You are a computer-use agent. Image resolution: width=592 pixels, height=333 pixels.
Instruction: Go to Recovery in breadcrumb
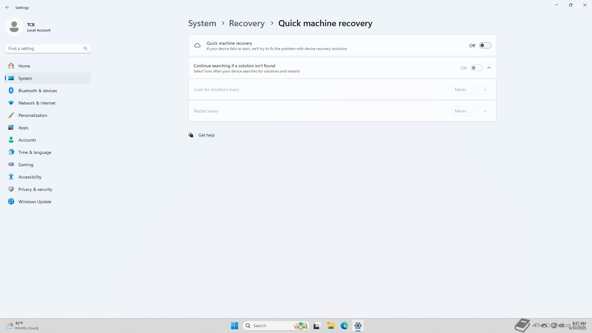[x=247, y=23]
